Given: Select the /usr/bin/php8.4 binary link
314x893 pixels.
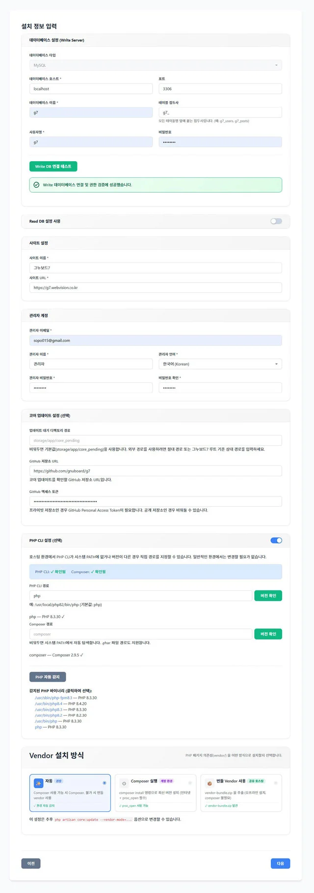Looking at the screenshot, I should tap(49, 704).
